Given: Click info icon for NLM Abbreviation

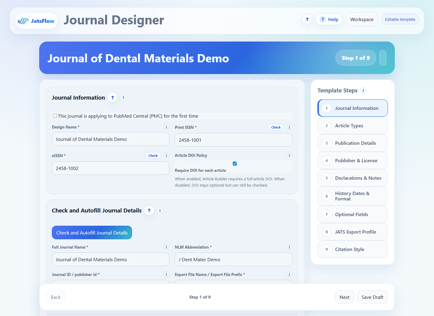Looking at the screenshot, I should point(289,247).
